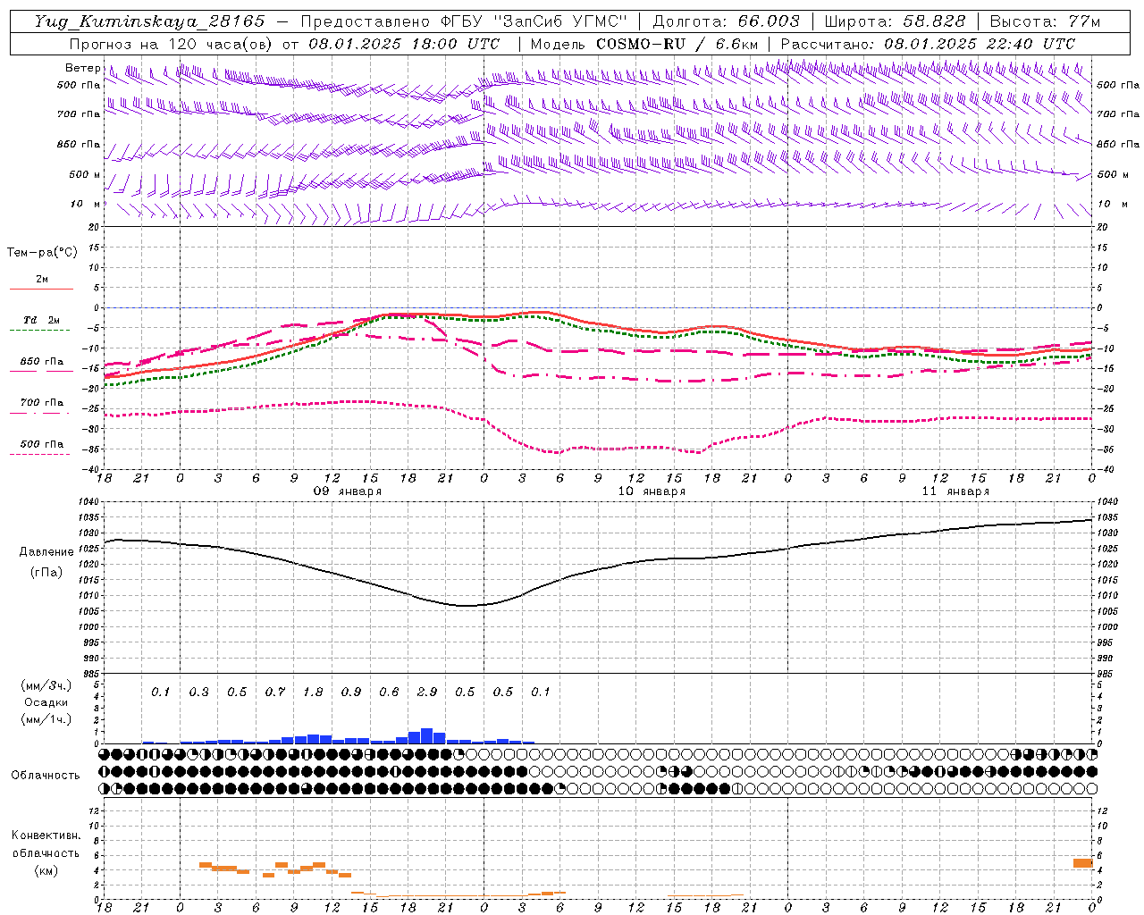
Task: Click the 0.7 precipitation total value
Action: point(274,692)
